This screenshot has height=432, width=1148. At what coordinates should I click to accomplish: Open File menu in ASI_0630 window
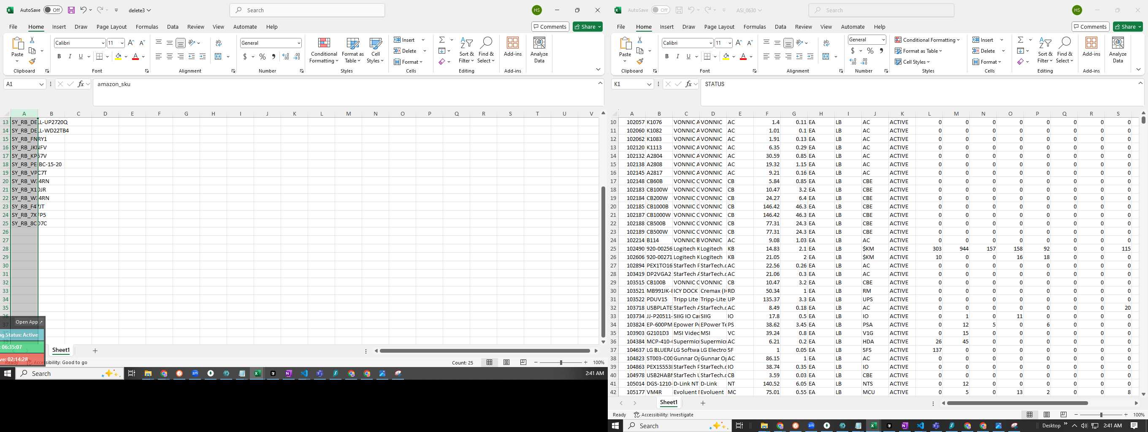click(620, 27)
